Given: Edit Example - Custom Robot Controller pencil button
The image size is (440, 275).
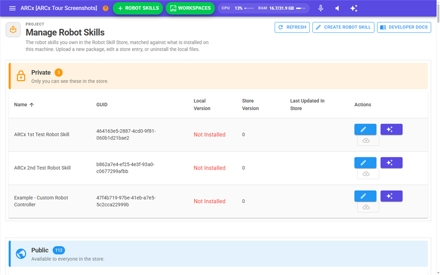Looking at the screenshot, I should [365, 196].
